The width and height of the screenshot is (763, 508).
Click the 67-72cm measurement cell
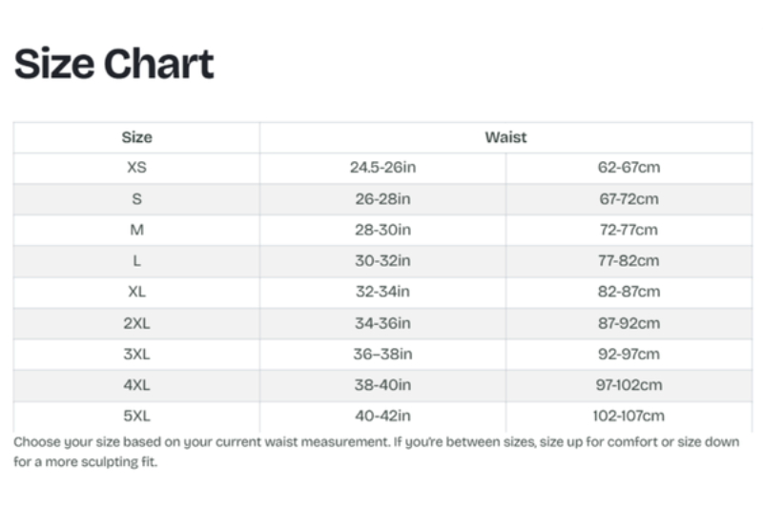click(629, 199)
